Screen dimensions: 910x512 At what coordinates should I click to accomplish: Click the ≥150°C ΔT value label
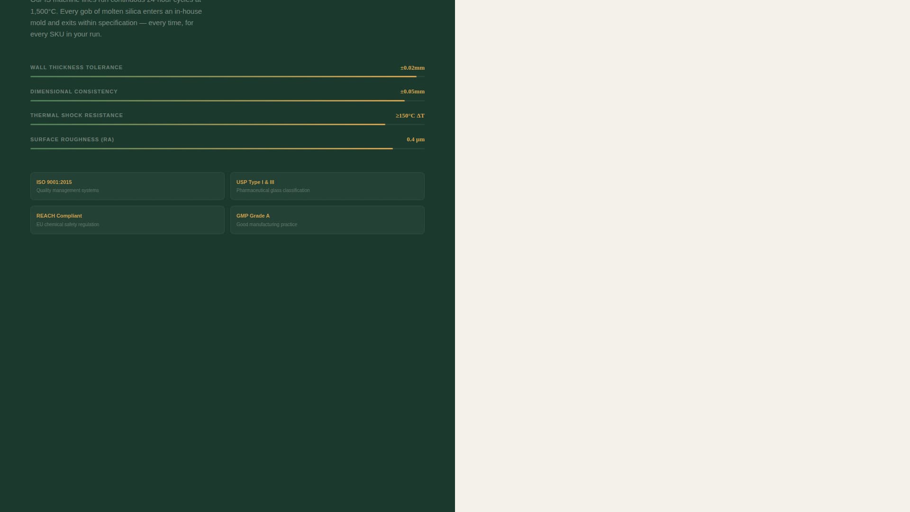pos(410,116)
